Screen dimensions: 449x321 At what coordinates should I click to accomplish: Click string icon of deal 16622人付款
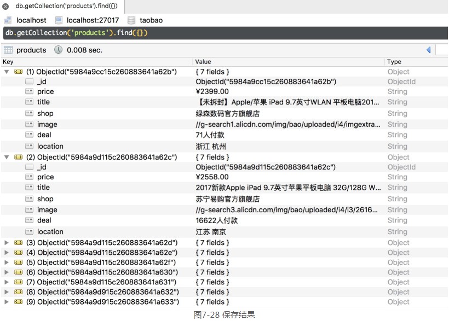pos(29,220)
